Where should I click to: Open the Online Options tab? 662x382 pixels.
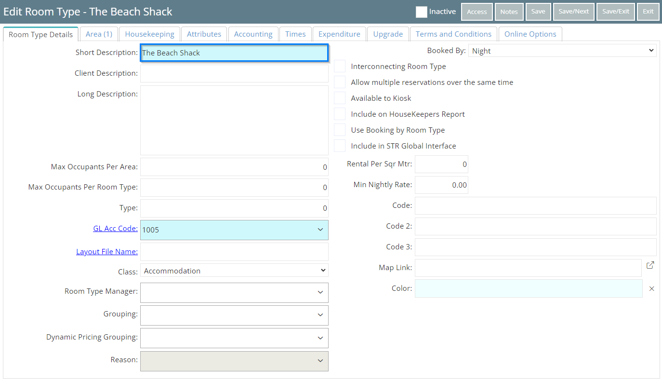(530, 34)
